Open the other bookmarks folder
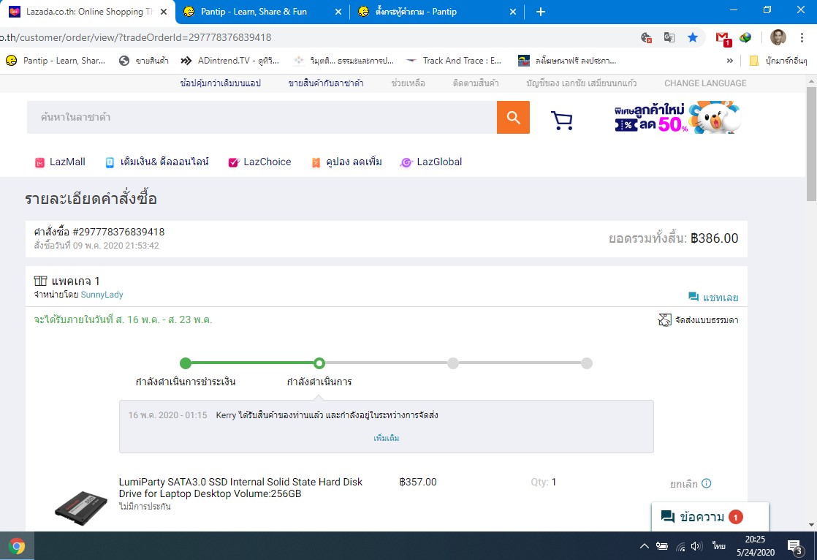 [778, 61]
